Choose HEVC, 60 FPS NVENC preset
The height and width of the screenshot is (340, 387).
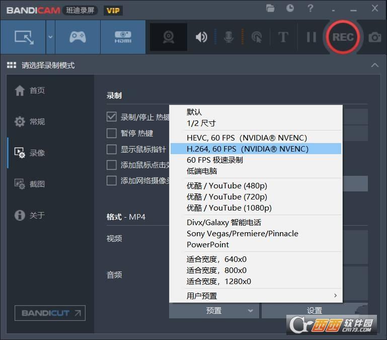[256, 138]
